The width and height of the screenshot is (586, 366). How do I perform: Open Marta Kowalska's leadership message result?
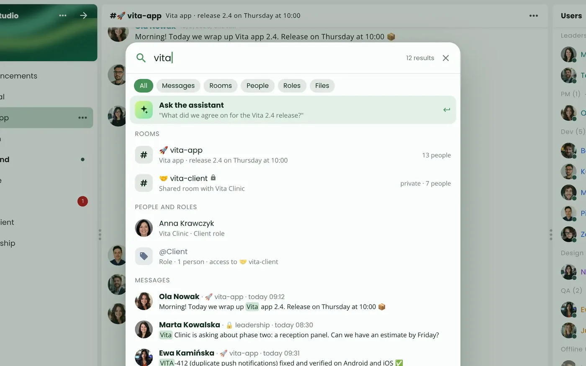click(293, 330)
